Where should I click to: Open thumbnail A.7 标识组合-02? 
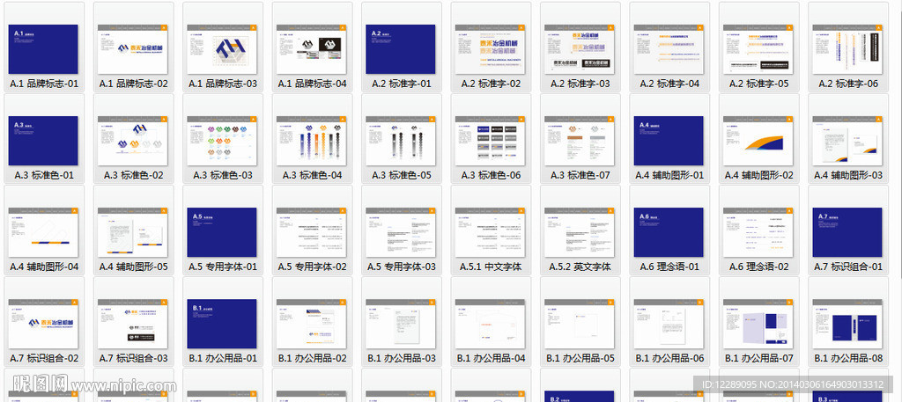click(x=43, y=324)
